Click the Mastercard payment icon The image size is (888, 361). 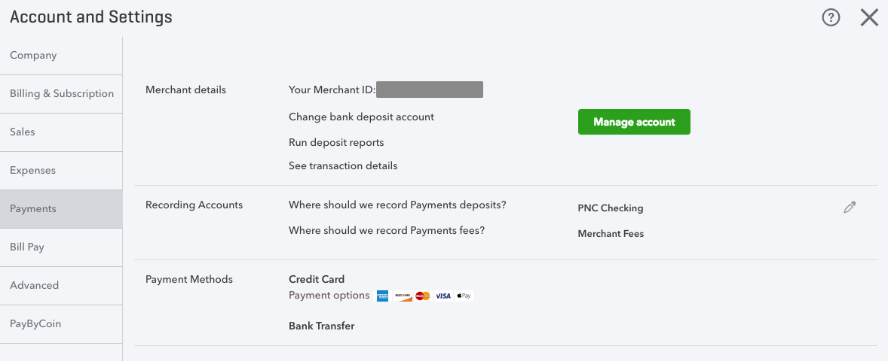[422, 296]
